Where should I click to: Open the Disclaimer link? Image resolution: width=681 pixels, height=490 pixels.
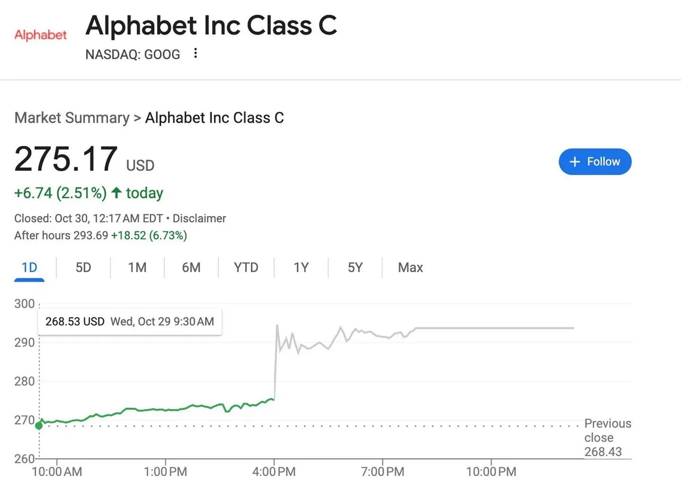click(x=199, y=218)
